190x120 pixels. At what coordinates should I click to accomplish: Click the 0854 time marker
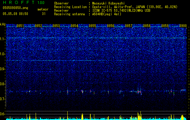pos(74,26)
